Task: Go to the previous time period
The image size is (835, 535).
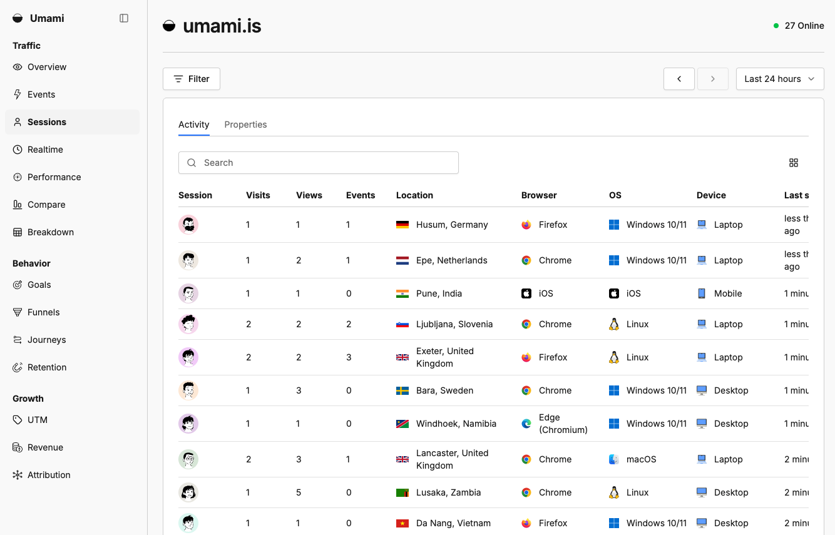Action: [679, 79]
